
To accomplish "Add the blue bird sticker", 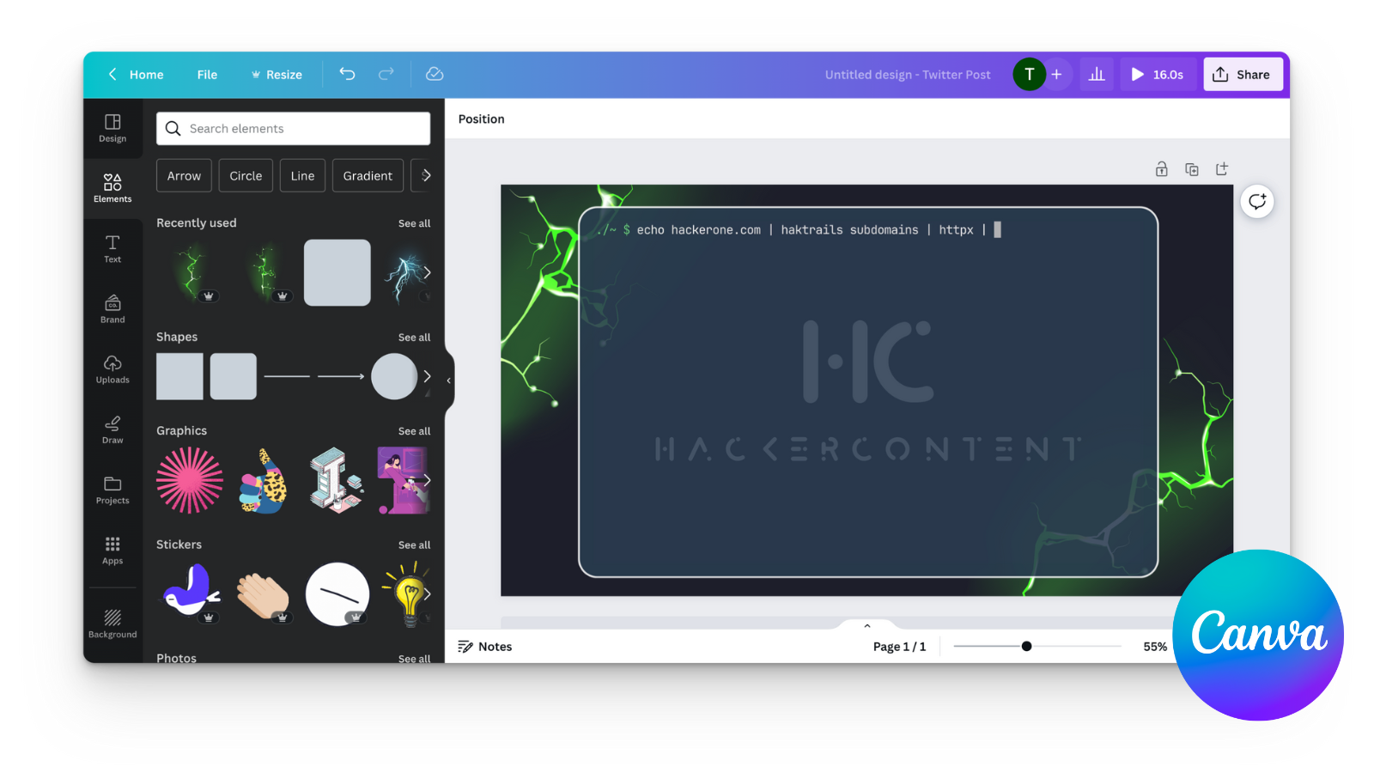I will pyautogui.click(x=191, y=592).
